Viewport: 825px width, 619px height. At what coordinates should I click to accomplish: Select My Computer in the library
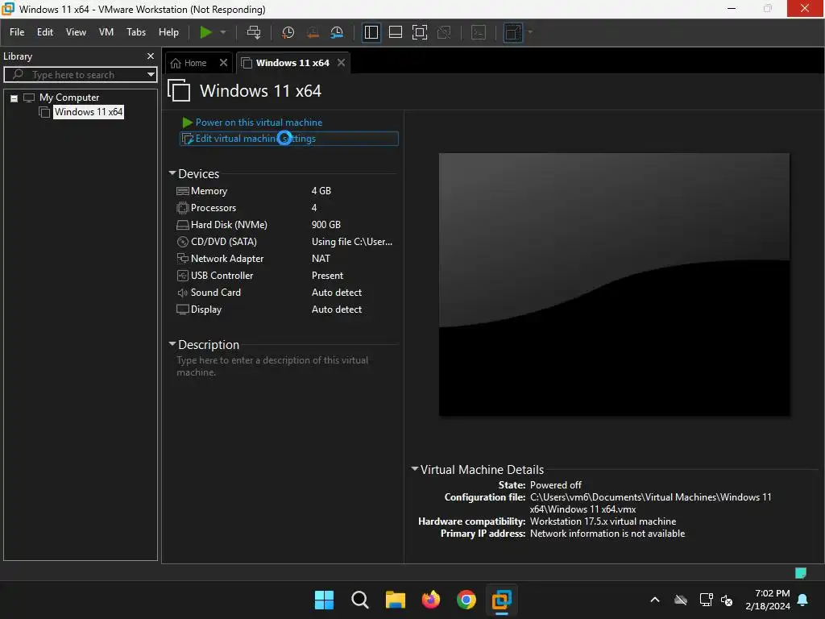click(69, 98)
